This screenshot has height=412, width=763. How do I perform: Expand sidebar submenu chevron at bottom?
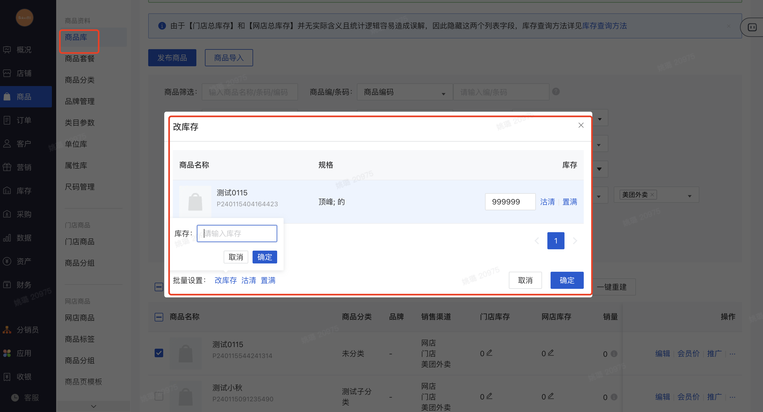point(94,406)
